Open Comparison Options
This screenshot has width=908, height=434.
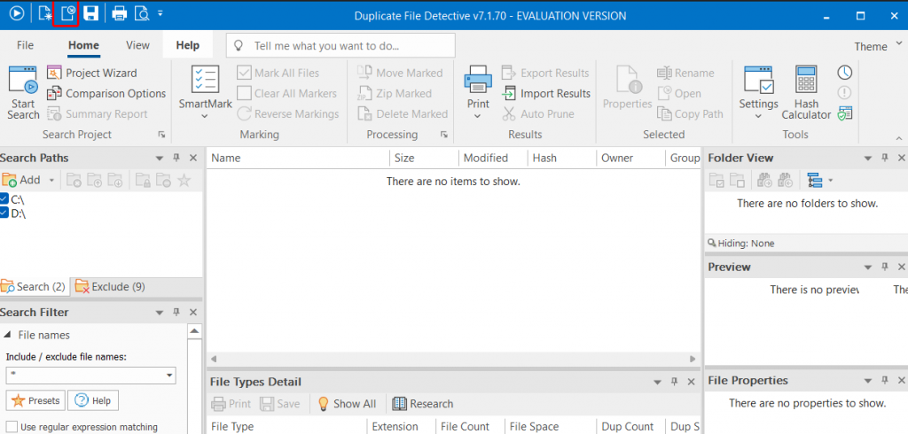click(x=106, y=93)
